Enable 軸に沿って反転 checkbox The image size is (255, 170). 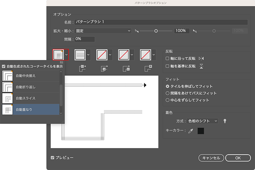tap(168, 59)
